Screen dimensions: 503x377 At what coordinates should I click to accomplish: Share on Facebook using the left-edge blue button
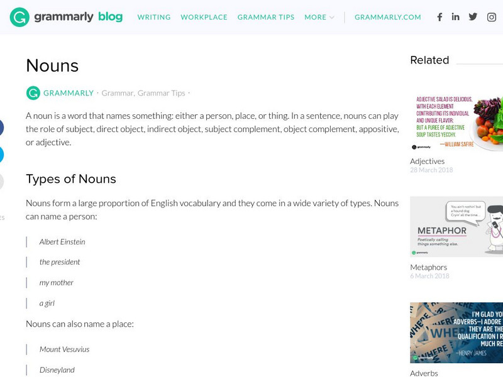1,128
